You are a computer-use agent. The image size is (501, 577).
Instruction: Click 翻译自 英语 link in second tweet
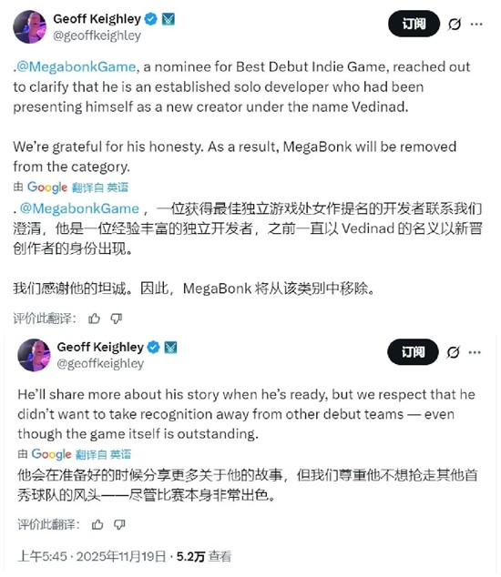pos(103,454)
